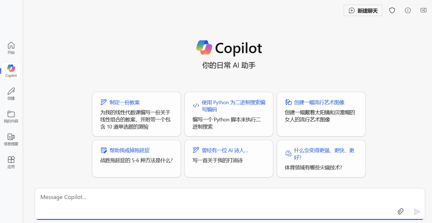Click the calendar icon beside 帮助我戒掉拖延症
Screen dimensions: 432x223
click(x=104, y=150)
